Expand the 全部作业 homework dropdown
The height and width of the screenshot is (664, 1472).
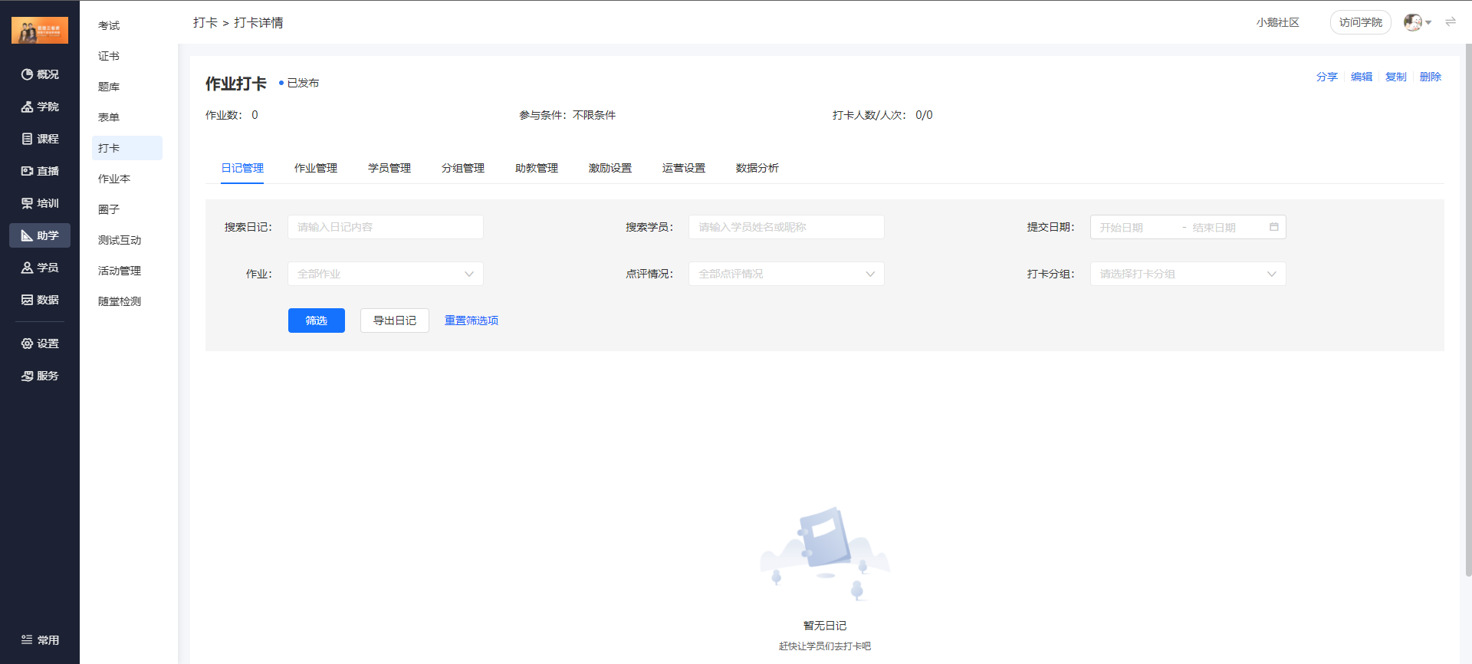coord(385,274)
